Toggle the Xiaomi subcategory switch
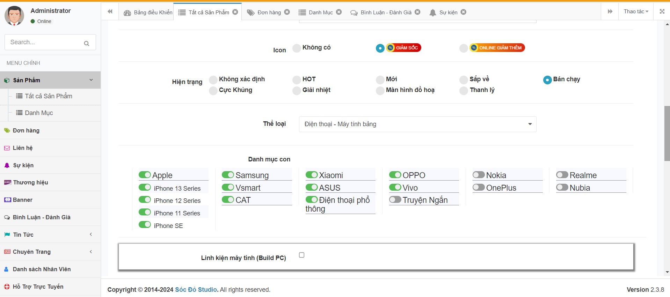This screenshot has height=297, width=670. coord(312,175)
